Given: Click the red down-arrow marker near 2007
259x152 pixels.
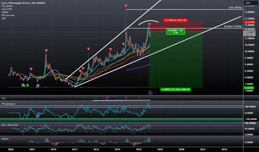Looking at the screenshot, I should click(x=31, y=69).
